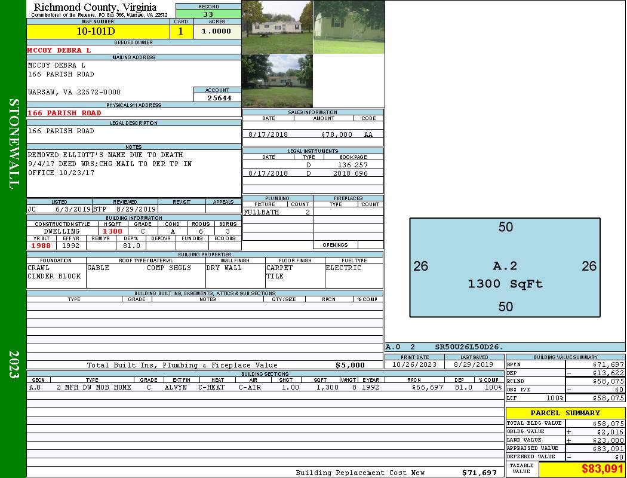Click the account number 25644 field
Viewport: 627px width, 478px height.
(217, 98)
